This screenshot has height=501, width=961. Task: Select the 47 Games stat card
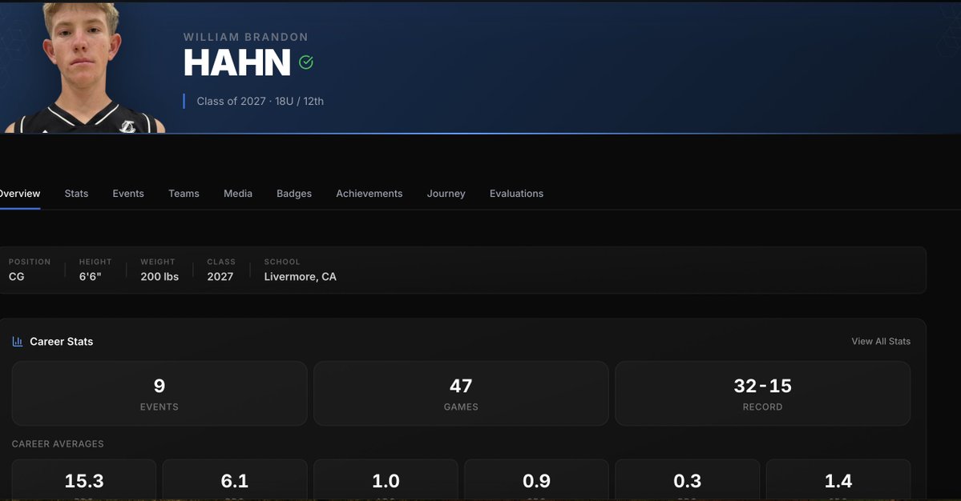coord(461,393)
